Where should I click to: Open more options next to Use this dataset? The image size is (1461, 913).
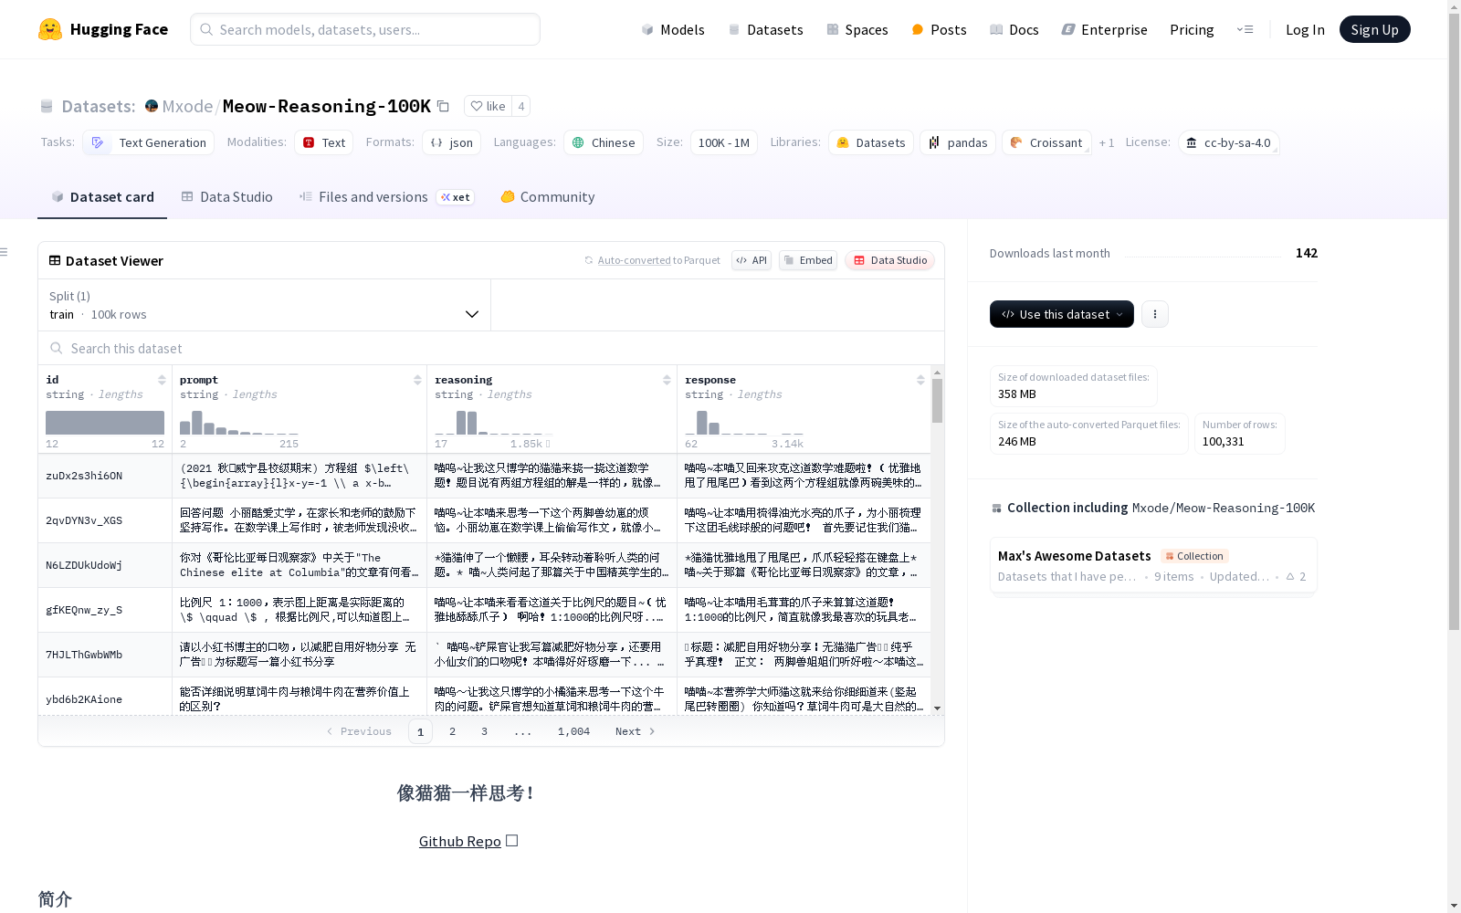point(1155,314)
